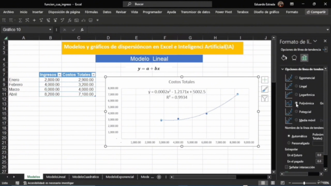Select Personalizado trendline name option

(x=289, y=143)
